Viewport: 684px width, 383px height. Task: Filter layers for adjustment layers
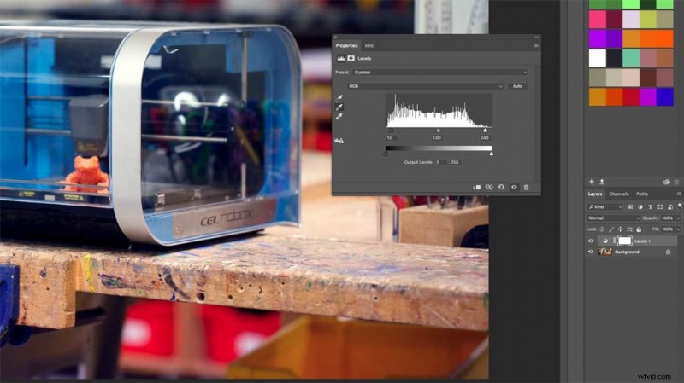640,206
